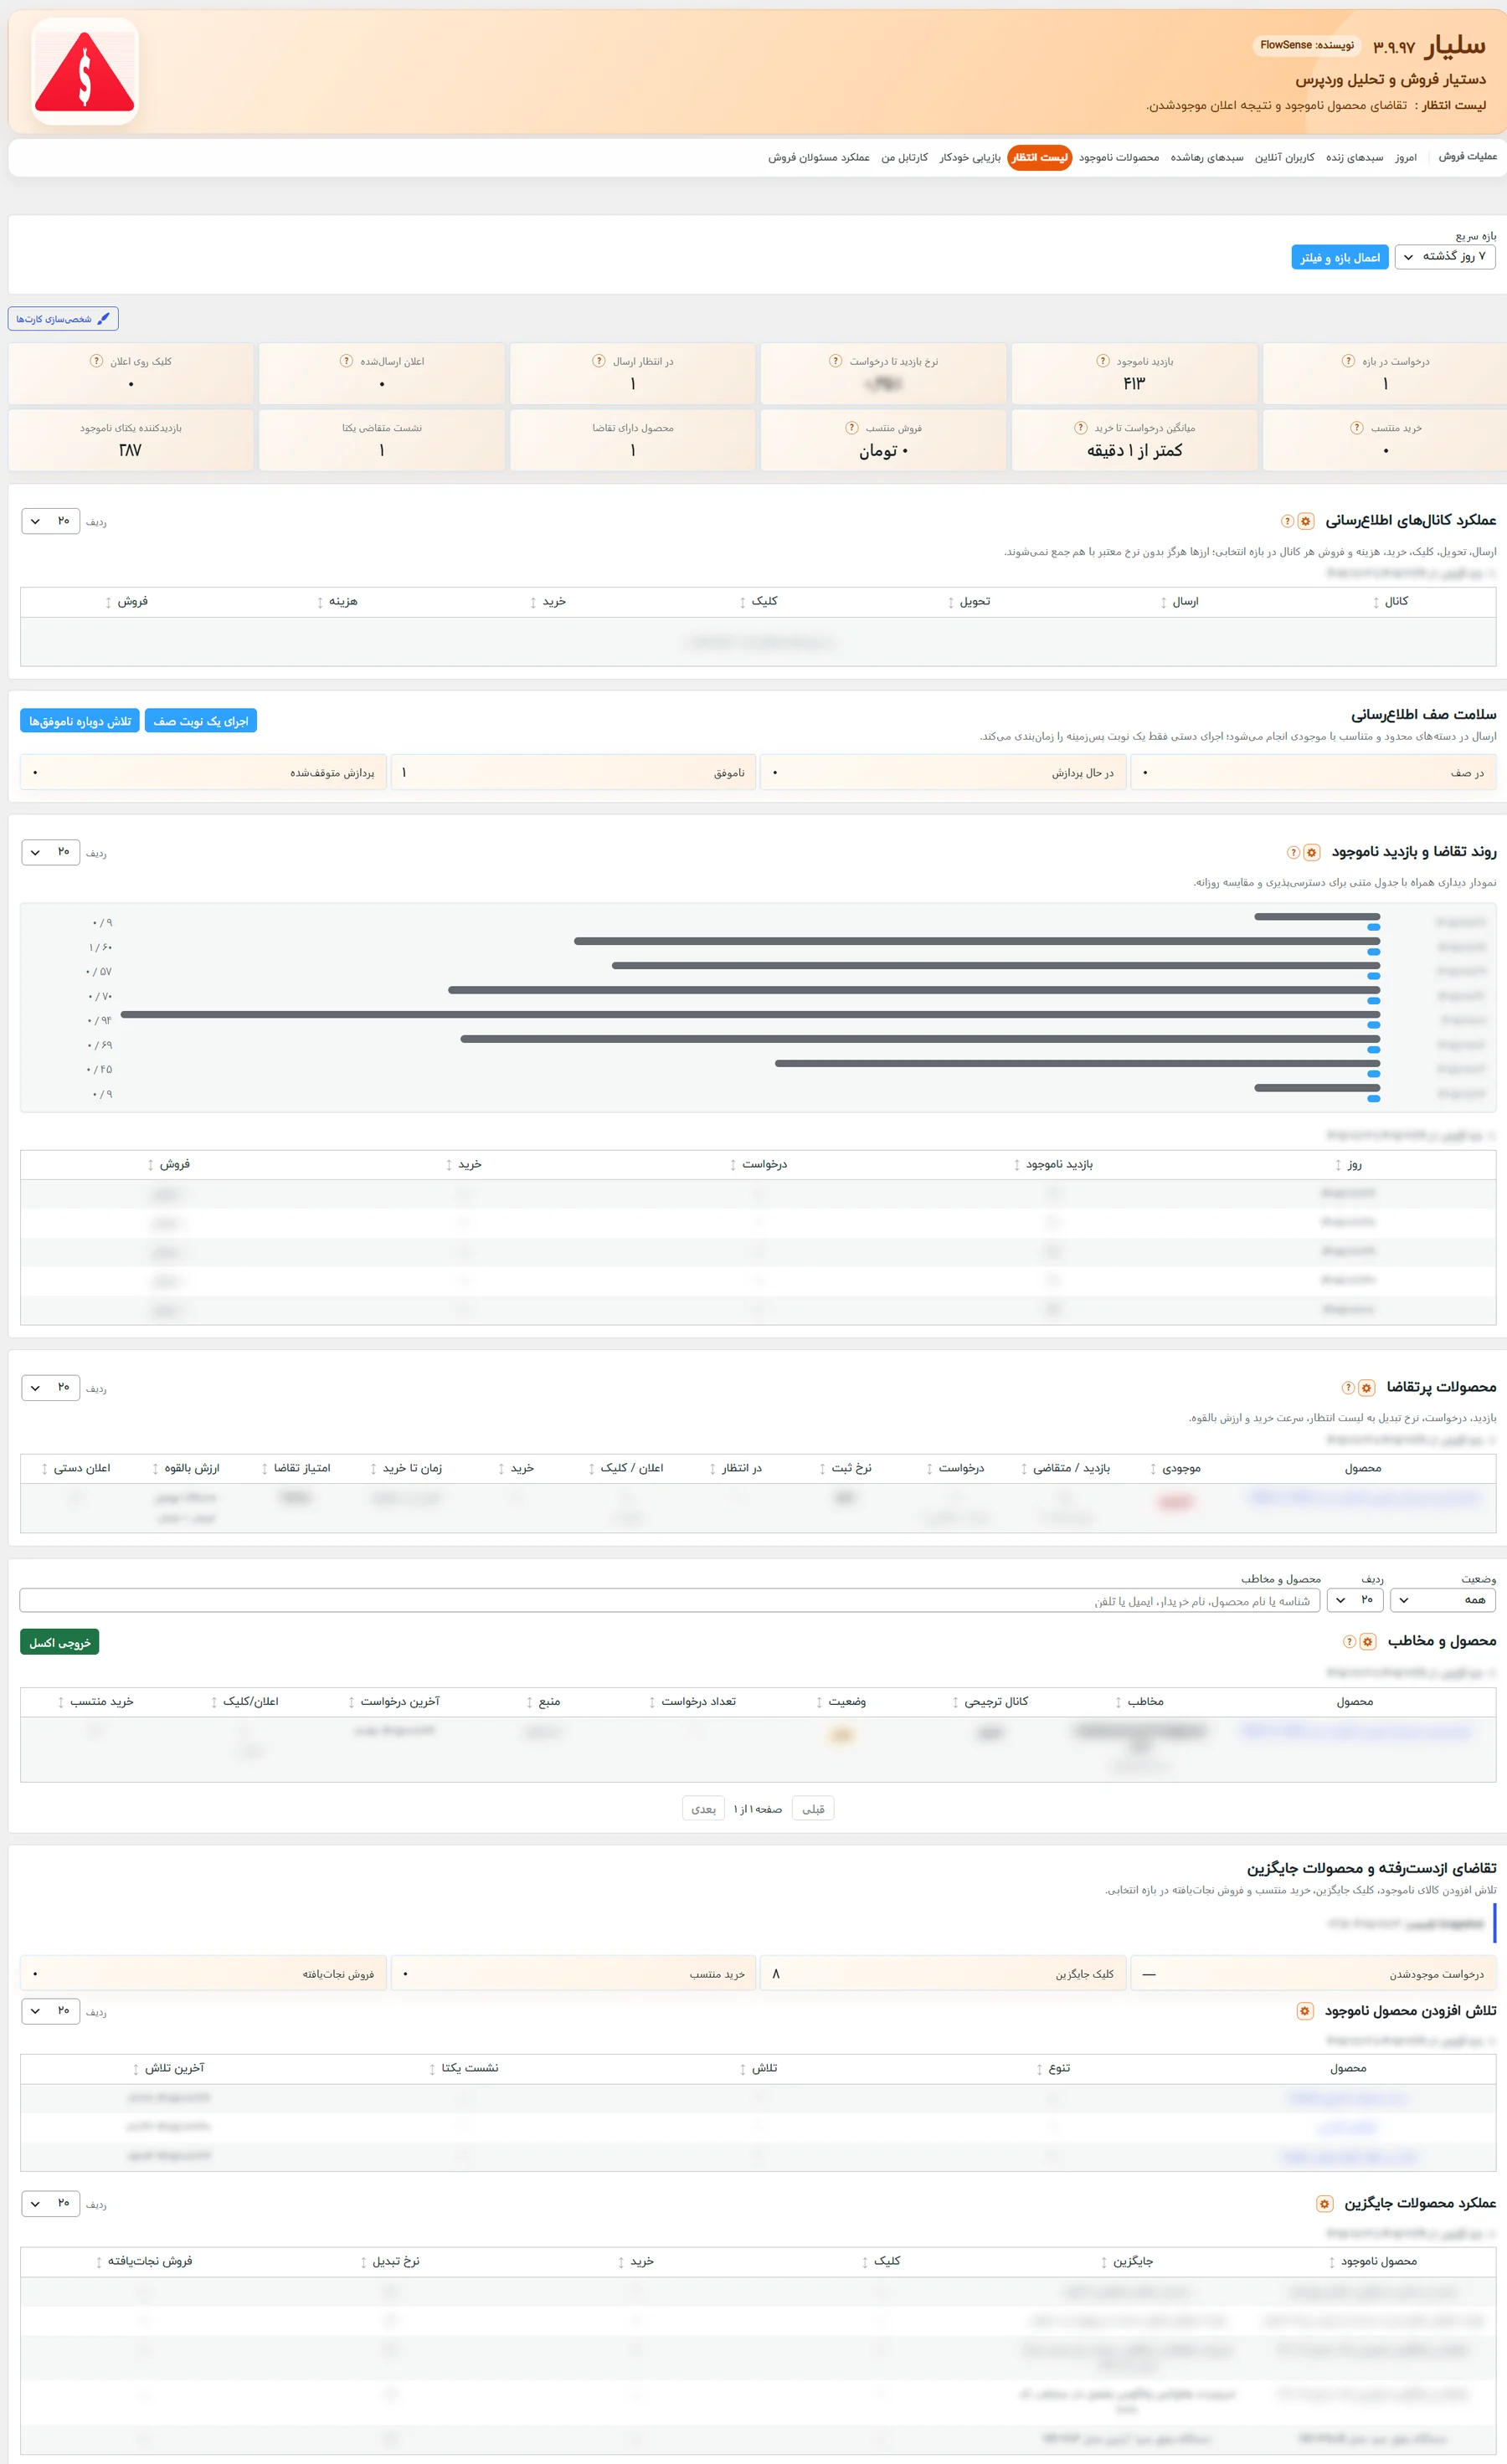
Task: Open row-count dropdown in روند تقاضا section
Action: tap(50, 852)
